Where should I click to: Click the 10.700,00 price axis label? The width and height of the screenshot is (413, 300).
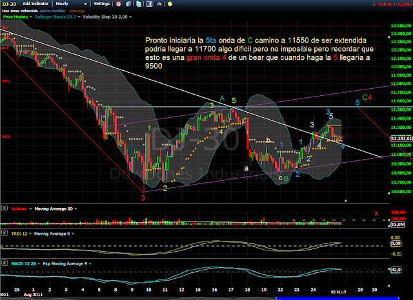click(401, 182)
